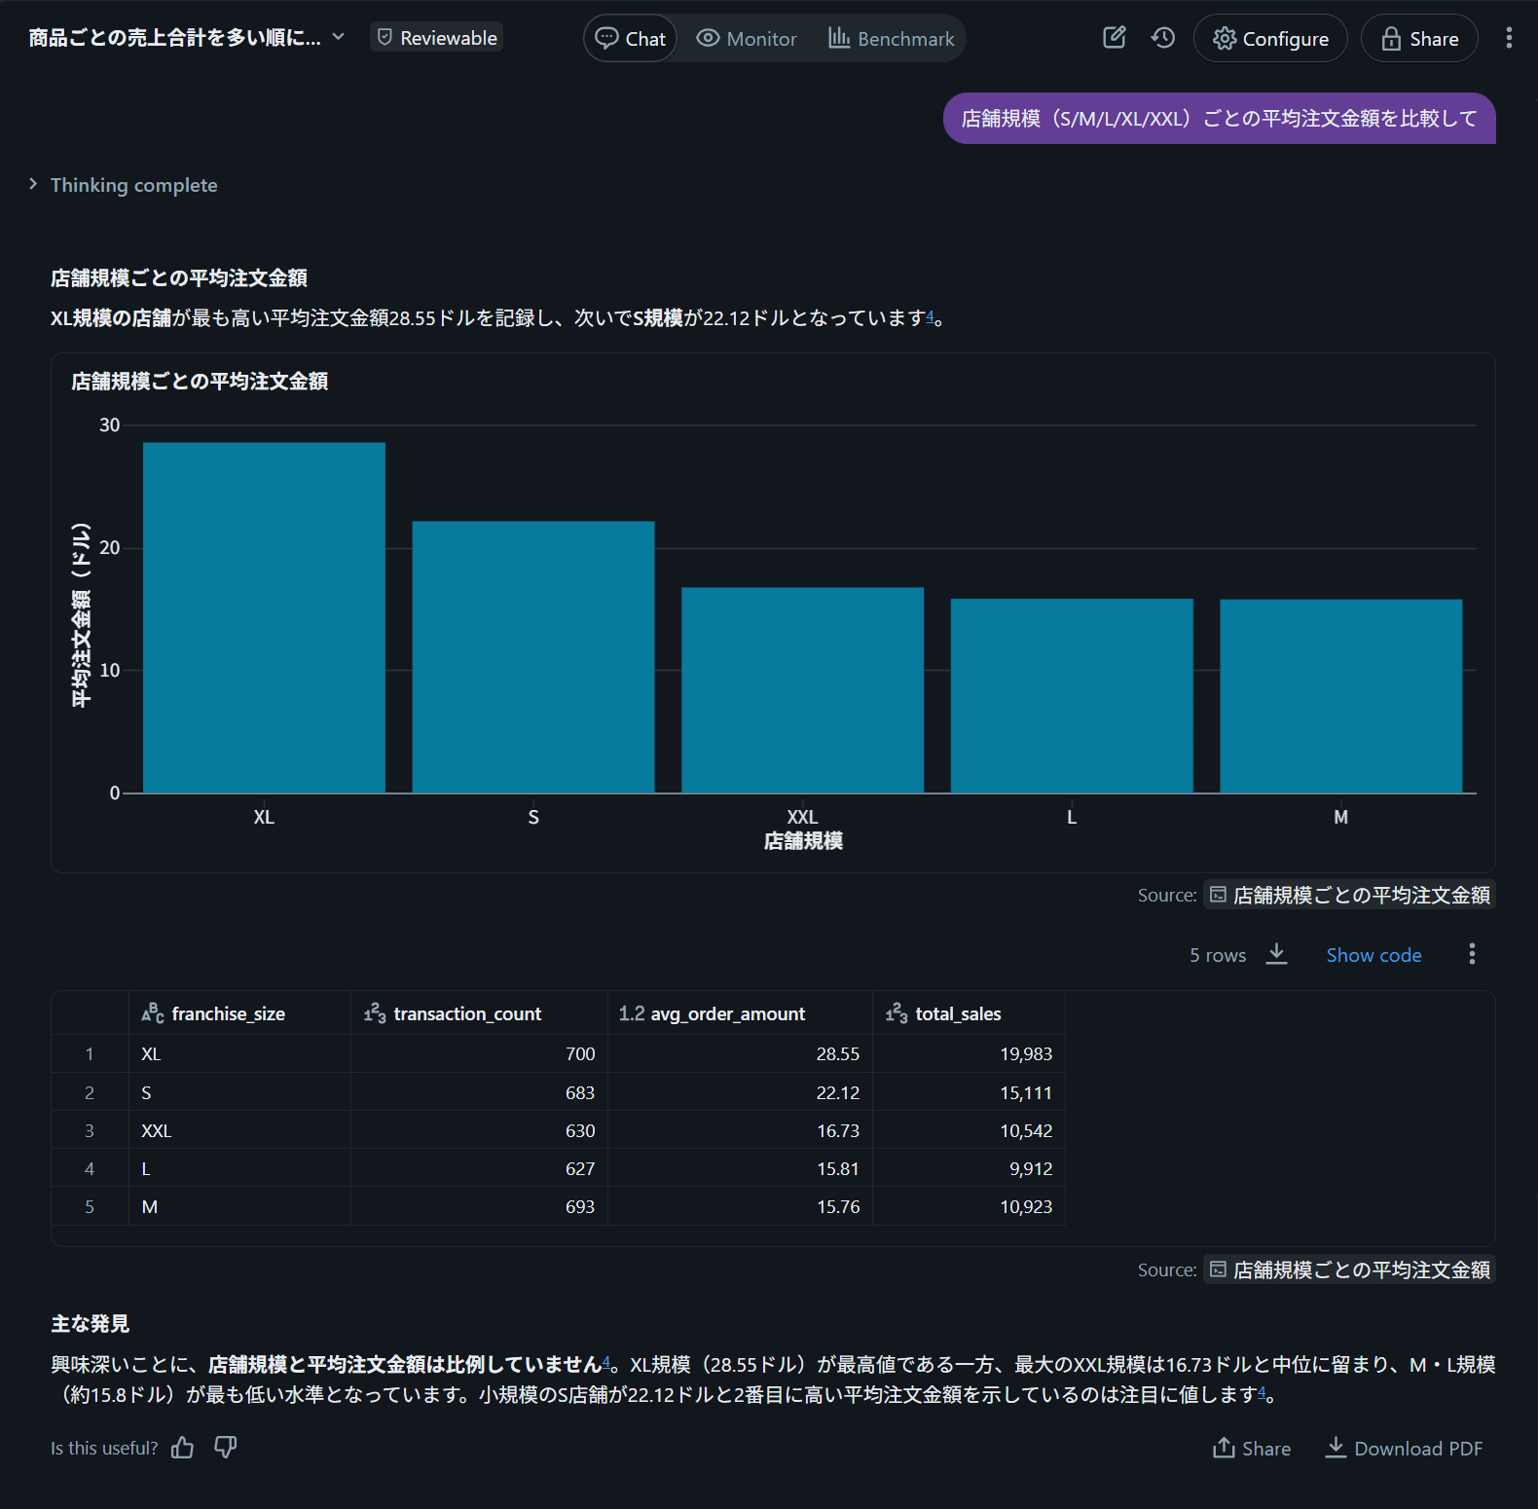Select the Chat tab
This screenshot has width=1538, height=1509.
coord(631,39)
